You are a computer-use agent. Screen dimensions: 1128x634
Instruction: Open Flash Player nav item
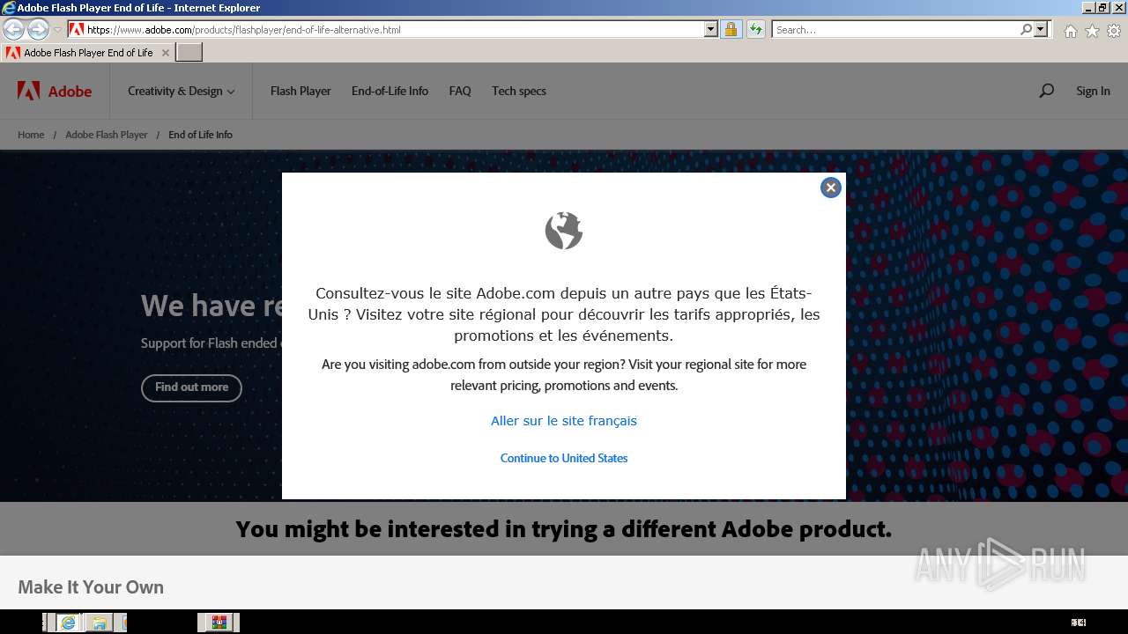301,91
